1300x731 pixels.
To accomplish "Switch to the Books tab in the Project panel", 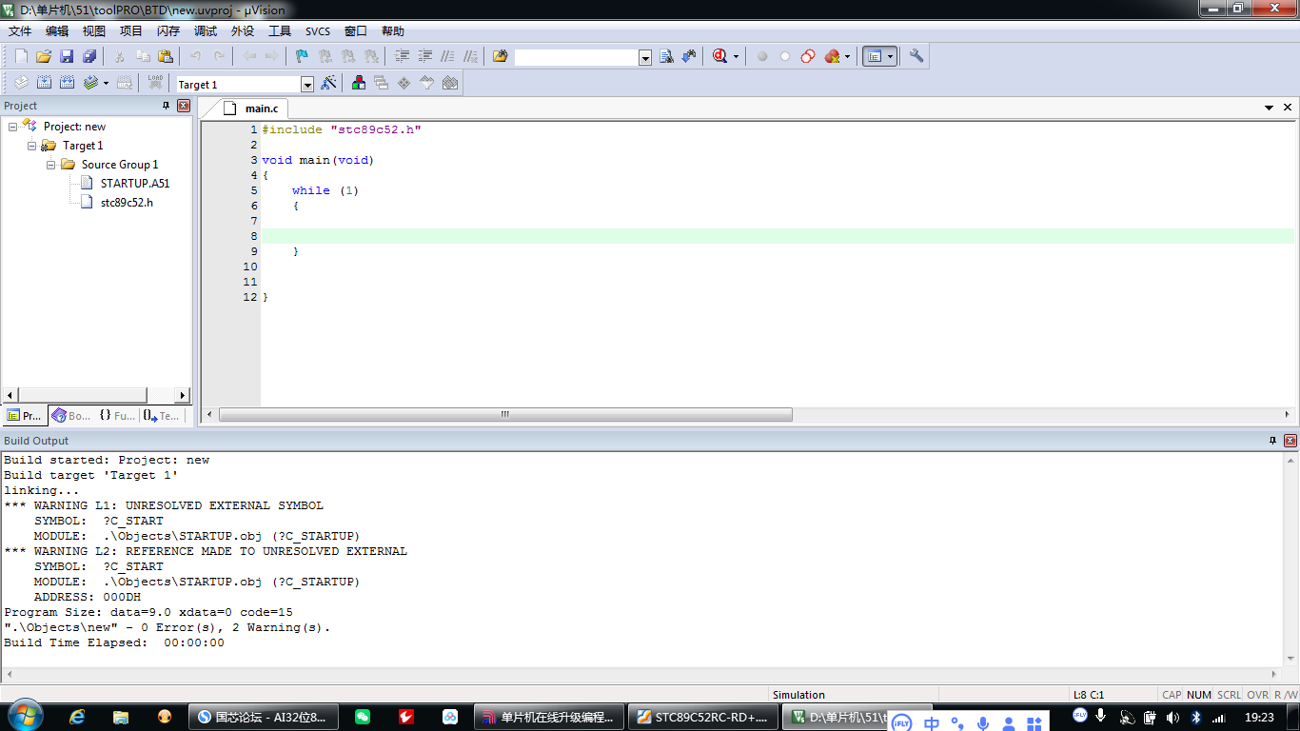I will click(71, 416).
